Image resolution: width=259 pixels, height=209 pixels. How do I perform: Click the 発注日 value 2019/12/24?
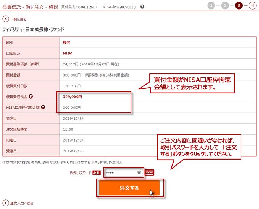[x=73, y=118]
